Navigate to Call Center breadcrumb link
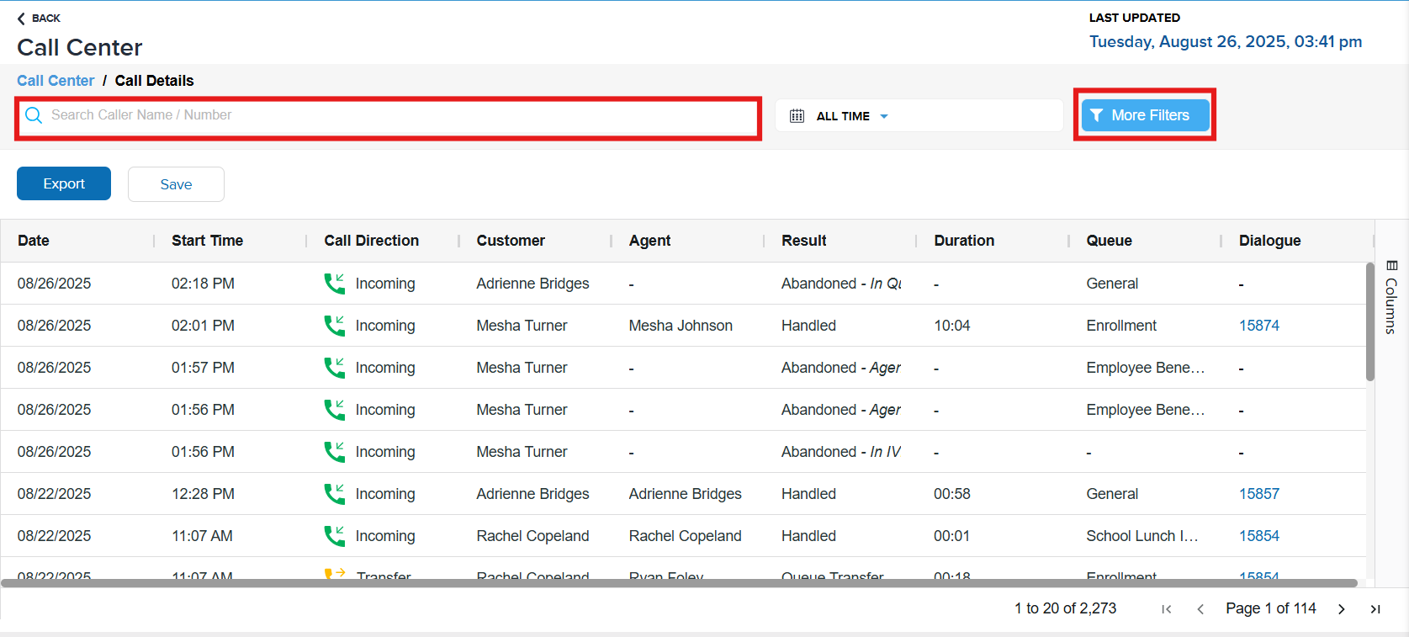The height and width of the screenshot is (637, 1409). 56,81
